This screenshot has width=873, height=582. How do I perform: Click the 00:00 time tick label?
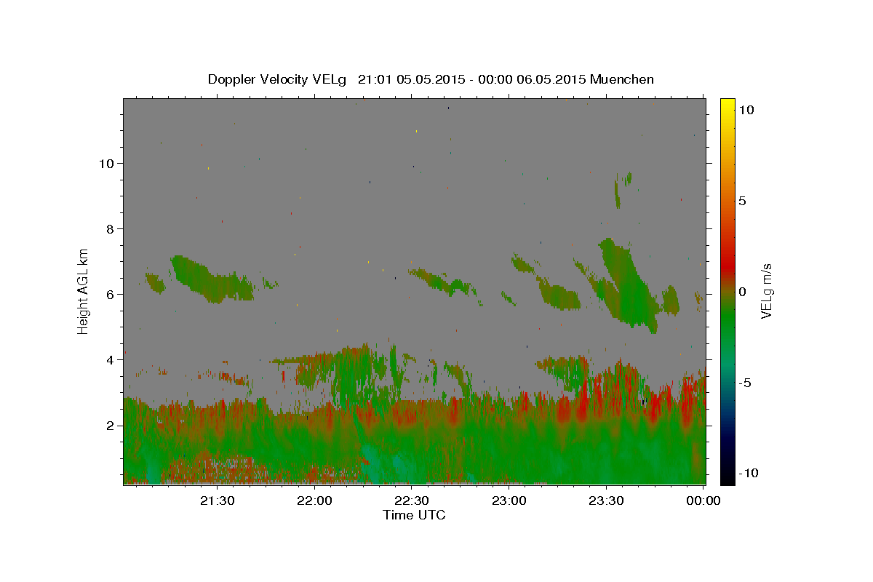[703, 501]
